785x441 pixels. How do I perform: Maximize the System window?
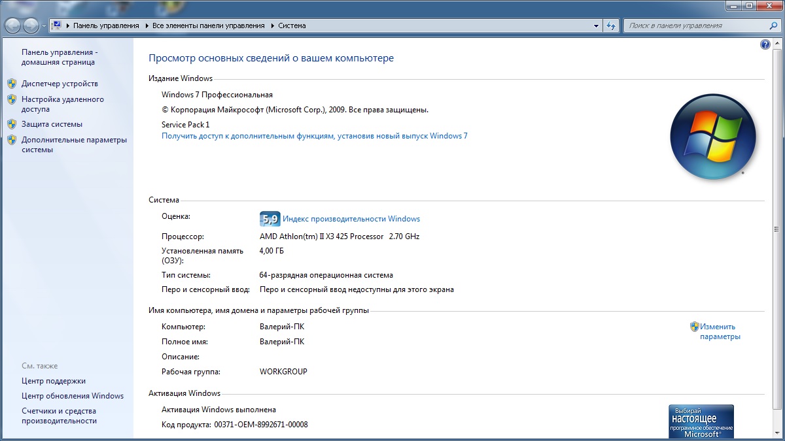pos(750,5)
